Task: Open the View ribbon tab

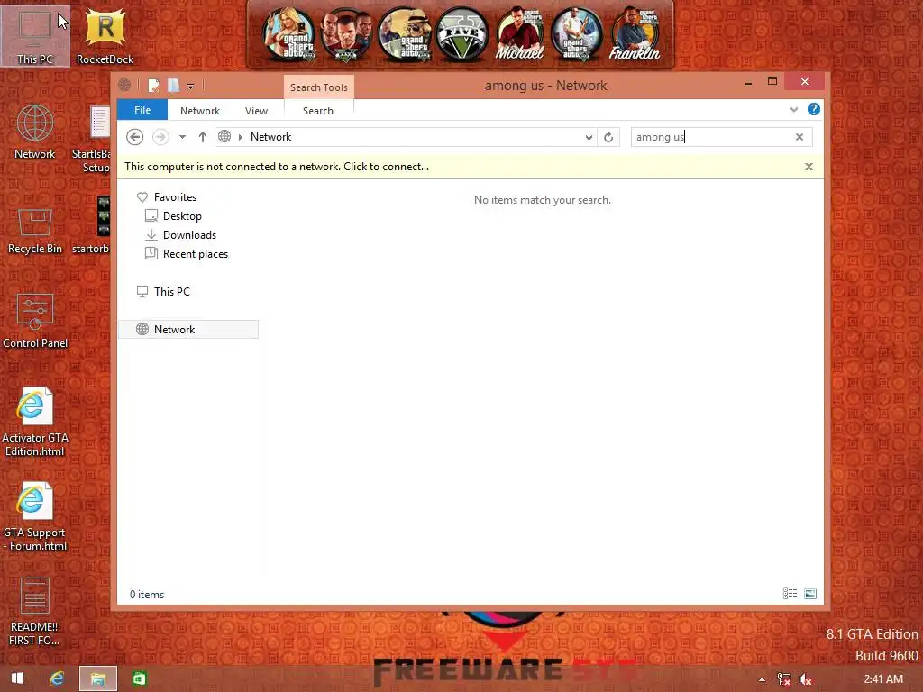Action: coord(256,111)
